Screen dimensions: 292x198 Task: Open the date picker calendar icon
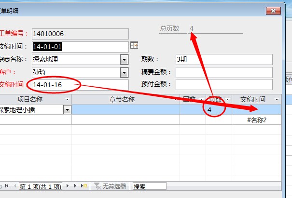pyautogui.click(x=134, y=46)
